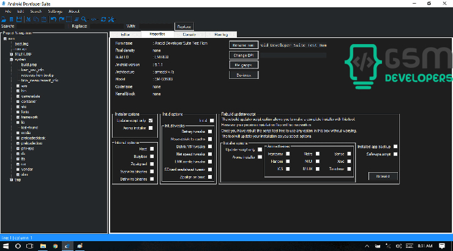The height and width of the screenshot is (251, 453).
Task: Enable Battery tweaks checkbox
Action: [x=210, y=132]
